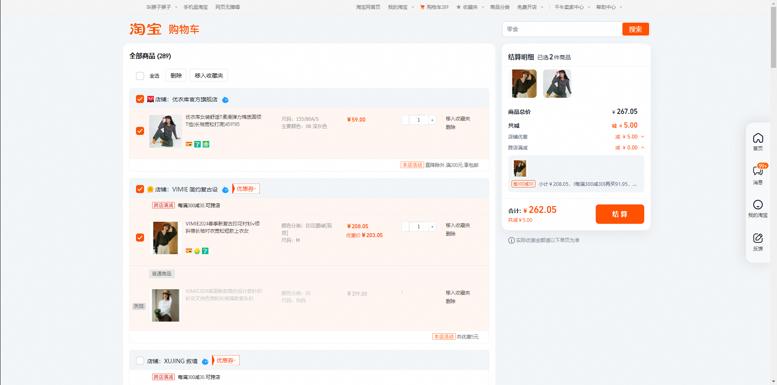777x385 pixels.
Task: Expand the 店铺优惠 discount details
Action: click(643, 137)
